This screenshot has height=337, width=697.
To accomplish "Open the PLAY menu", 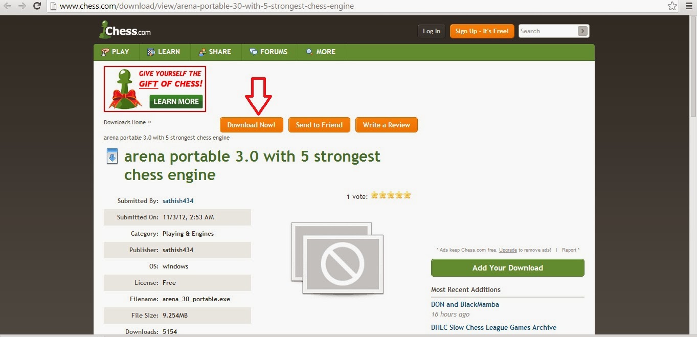I will click(115, 52).
